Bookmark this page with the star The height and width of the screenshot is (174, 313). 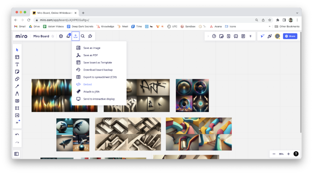270,20
